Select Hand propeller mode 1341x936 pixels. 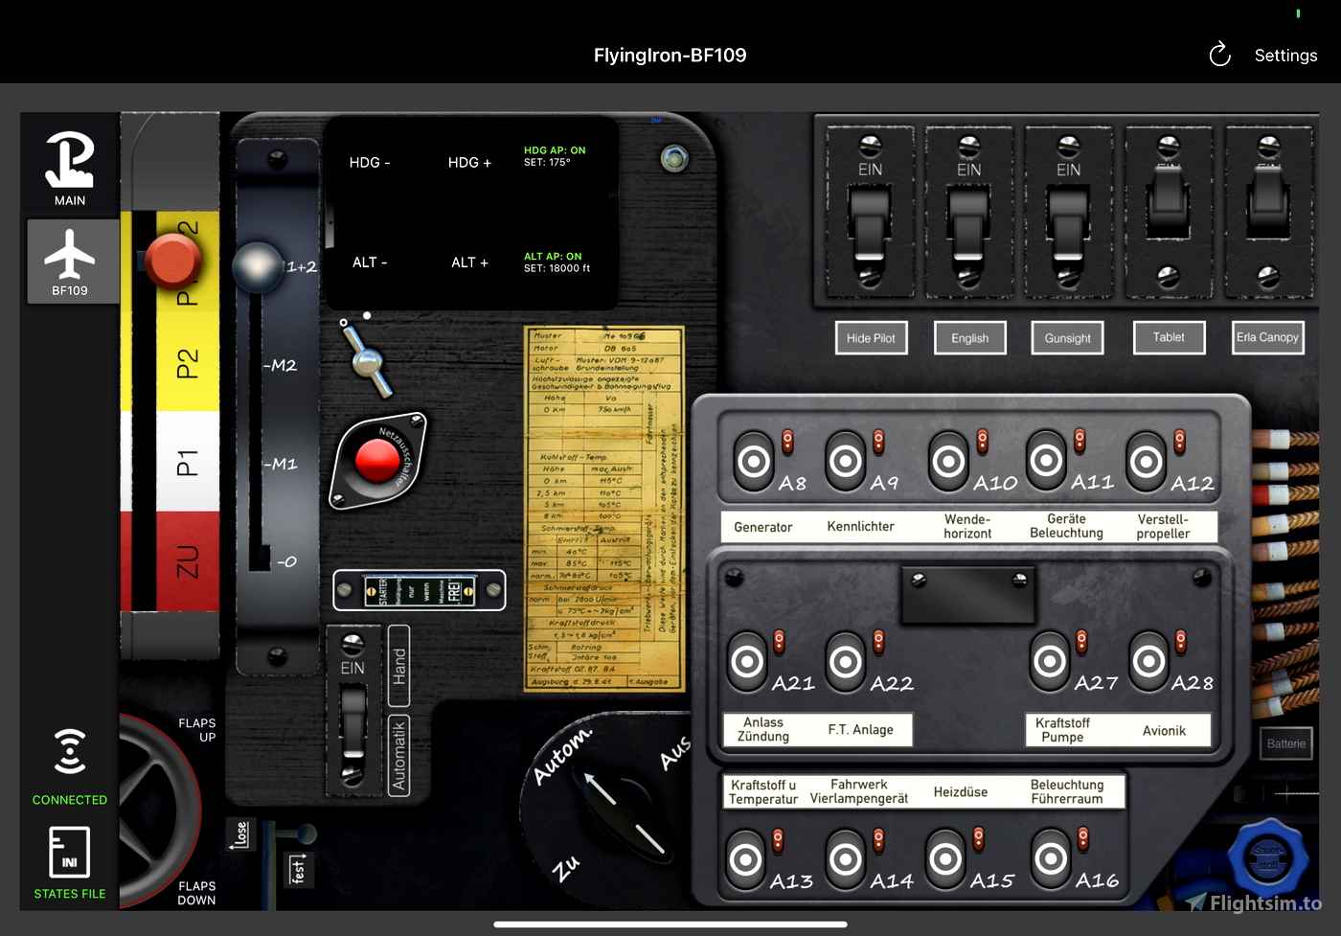pyautogui.click(x=399, y=666)
